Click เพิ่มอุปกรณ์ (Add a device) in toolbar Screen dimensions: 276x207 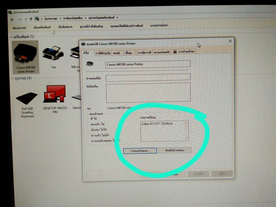[x=19, y=28]
